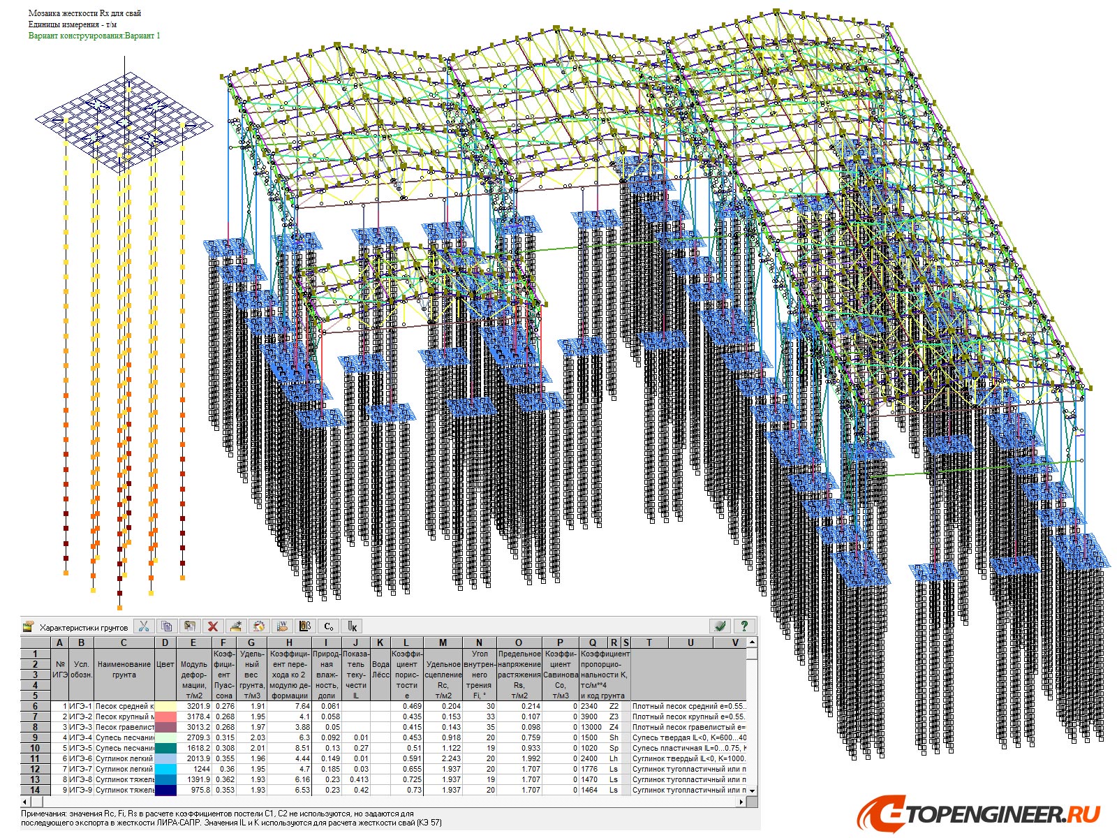Select column Q header in soil table
The width and height of the screenshot is (1117, 838).
[x=593, y=642]
